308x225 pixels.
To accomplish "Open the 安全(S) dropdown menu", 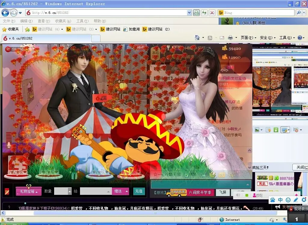I will [267, 38].
